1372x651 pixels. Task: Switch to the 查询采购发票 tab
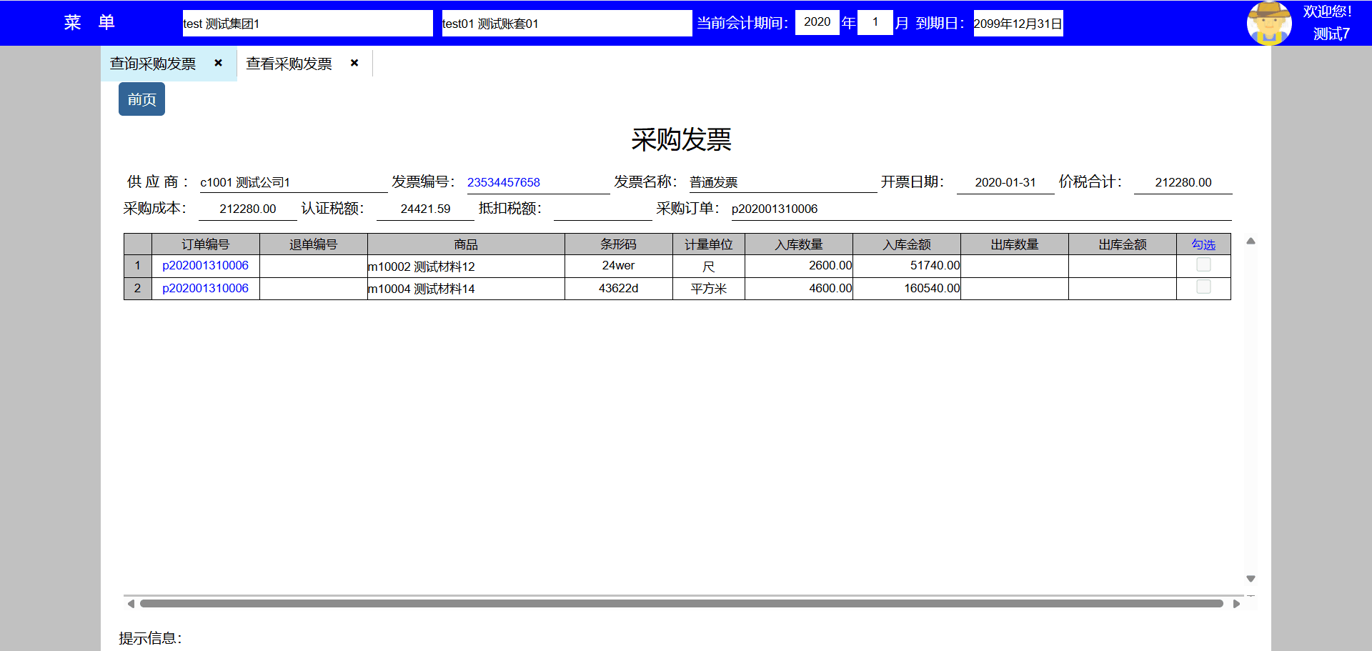click(153, 64)
